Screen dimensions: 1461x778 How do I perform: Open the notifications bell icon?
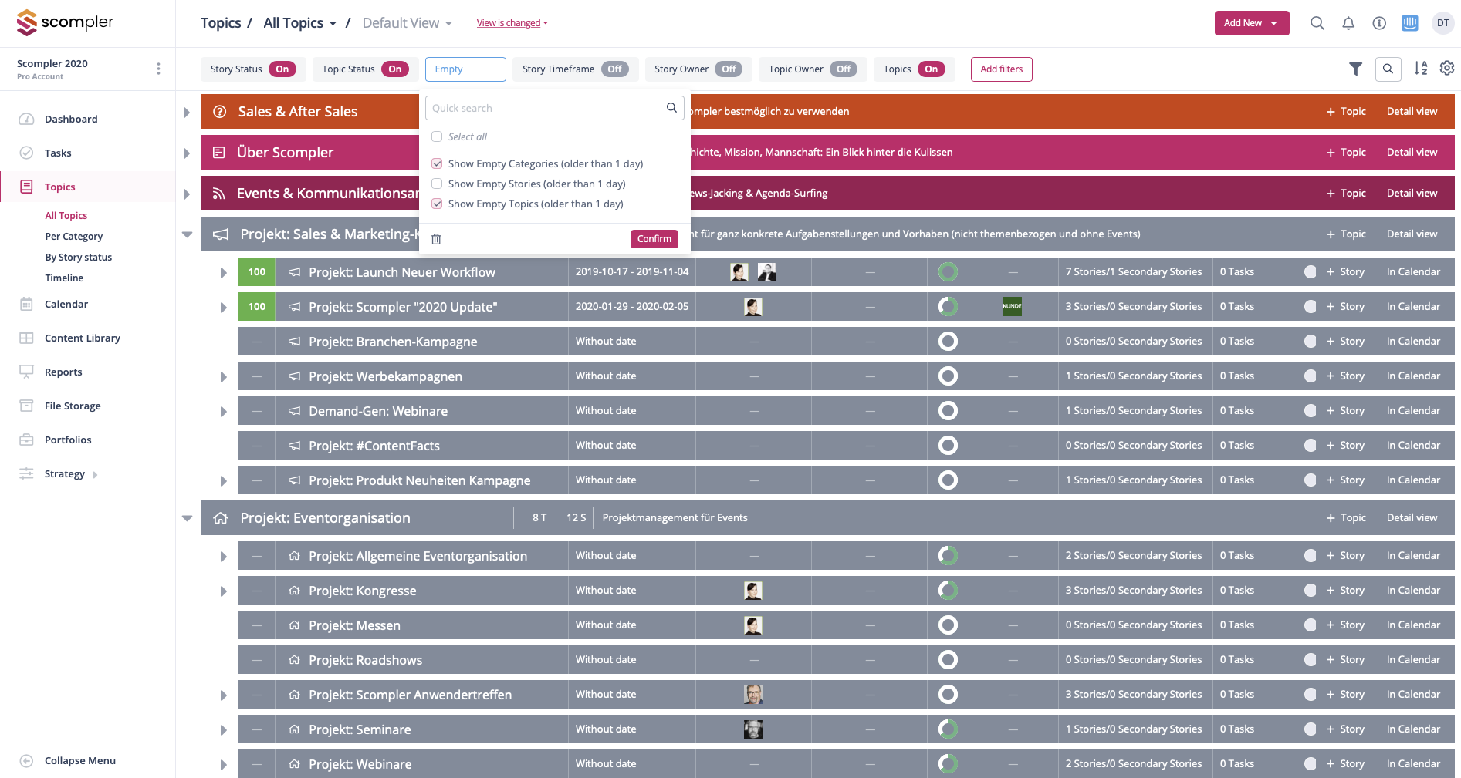[1348, 23]
